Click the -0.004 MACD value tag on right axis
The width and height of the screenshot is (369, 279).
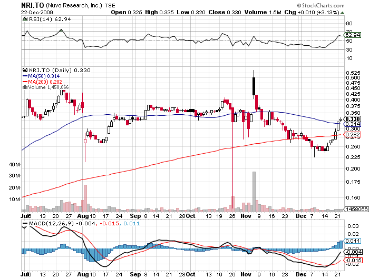point(353,252)
